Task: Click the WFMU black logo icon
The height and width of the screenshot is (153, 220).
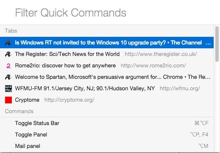Action: (x=8, y=89)
